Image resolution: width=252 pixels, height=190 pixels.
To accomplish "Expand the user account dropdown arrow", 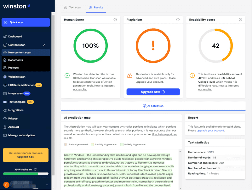I will click(x=47, y=185).
